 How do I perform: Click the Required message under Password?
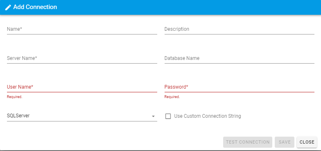[172, 97]
